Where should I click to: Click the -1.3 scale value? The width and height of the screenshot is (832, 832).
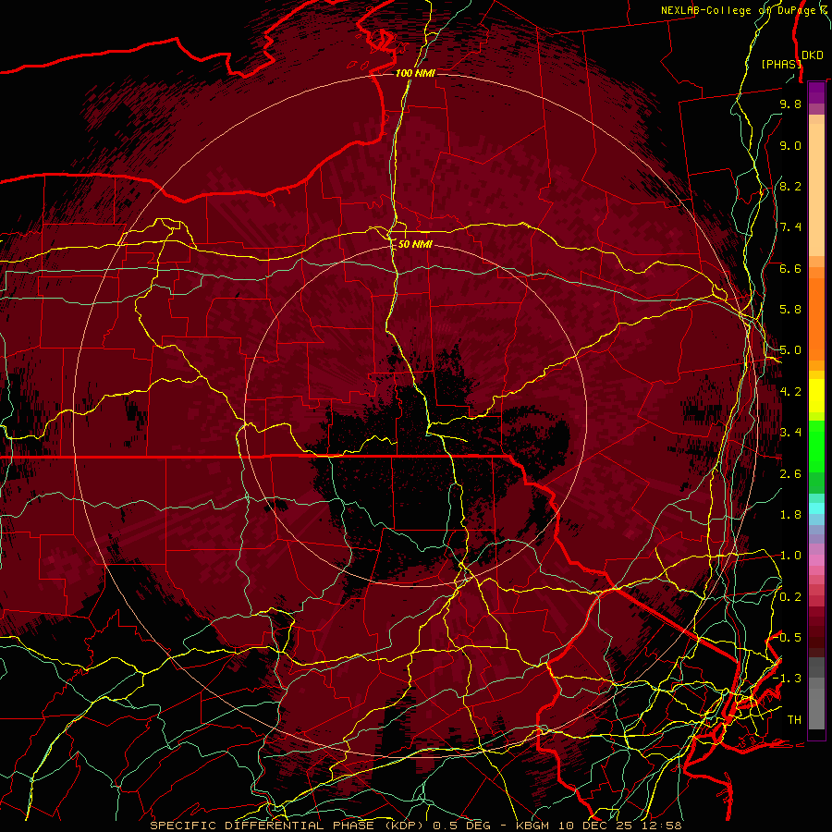point(787,679)
